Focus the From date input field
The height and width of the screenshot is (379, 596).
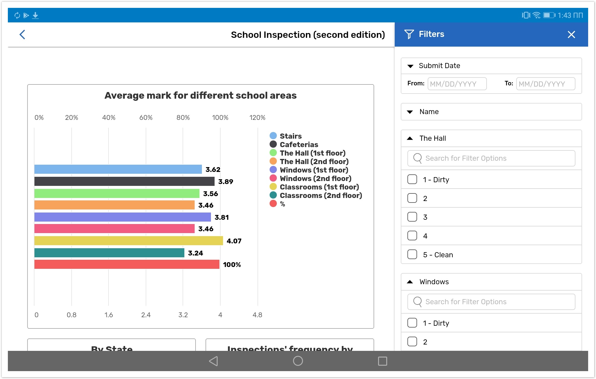point(457,84)
